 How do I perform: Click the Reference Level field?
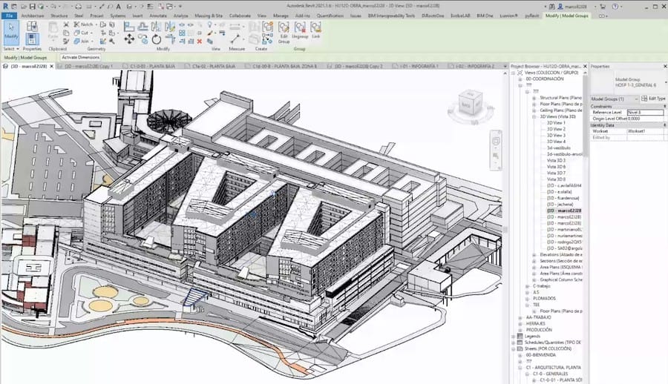(x=644, y=112)
